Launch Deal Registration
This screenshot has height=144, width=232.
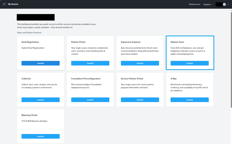click(x=41, y=63)
